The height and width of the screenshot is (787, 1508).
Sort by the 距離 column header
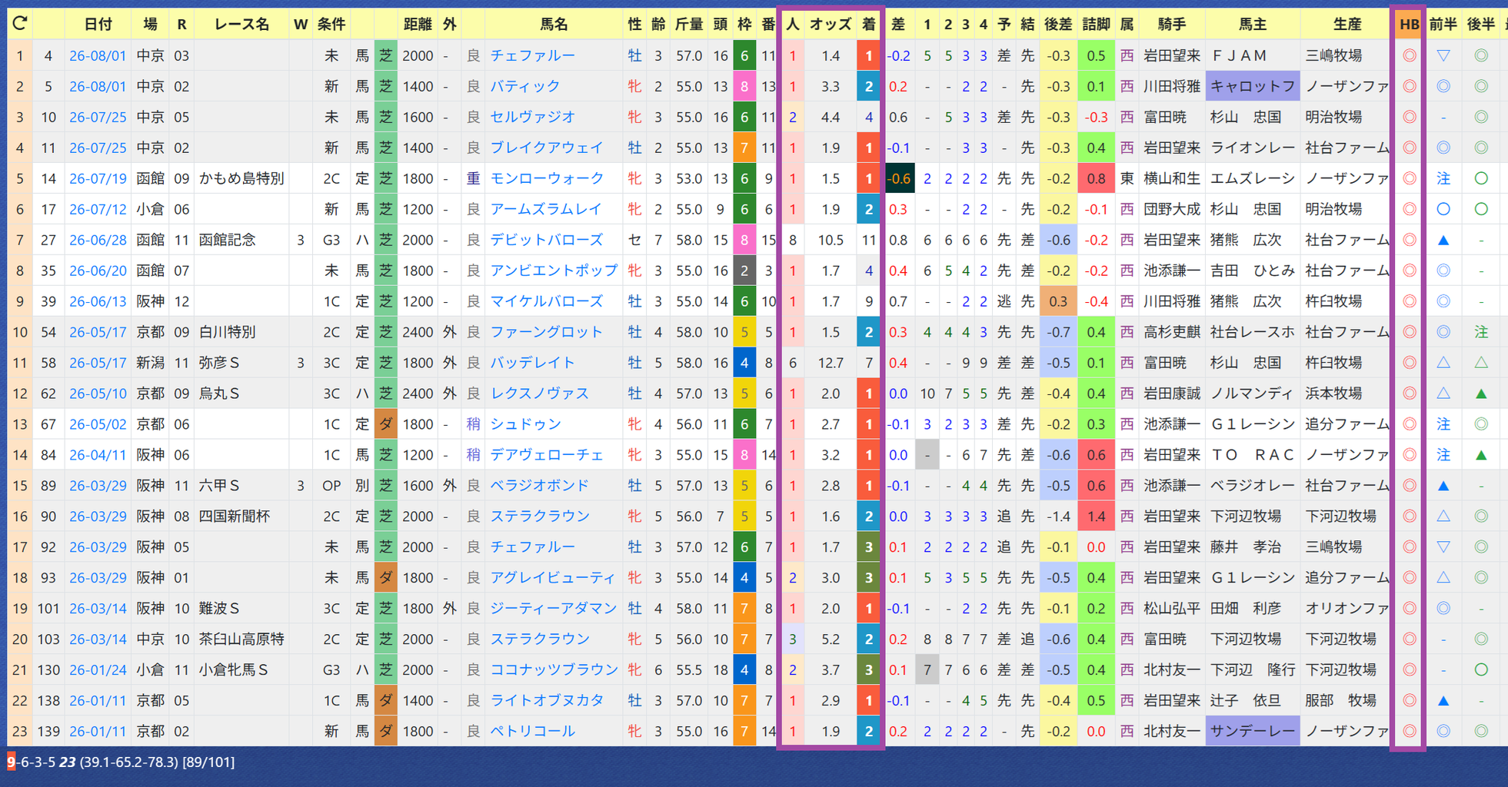point(418,25)
